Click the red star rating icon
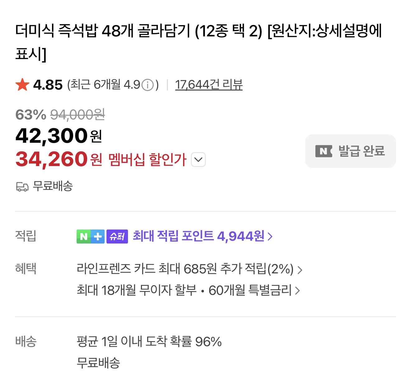Image resolution: width=411 pixels, height=376 pixels. click(22, 85)
